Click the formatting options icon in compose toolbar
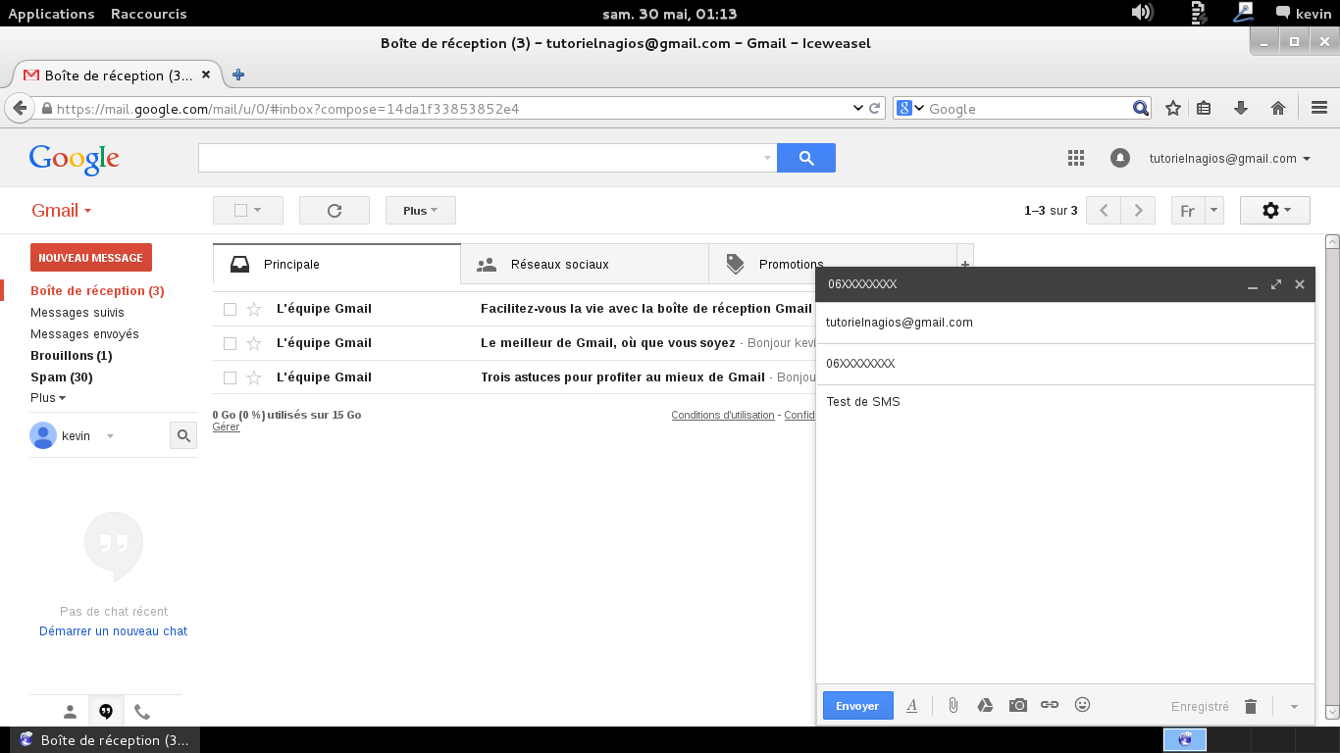This screenshot has height=753, width=1340. [x=911, y=705]
